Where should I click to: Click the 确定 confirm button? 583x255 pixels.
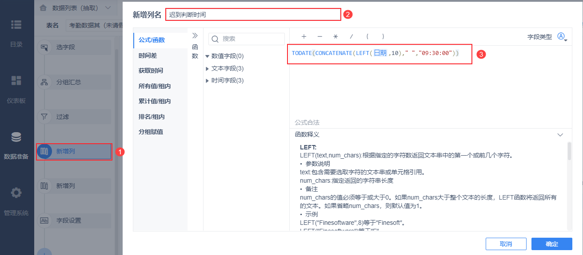tap(552, 244)
